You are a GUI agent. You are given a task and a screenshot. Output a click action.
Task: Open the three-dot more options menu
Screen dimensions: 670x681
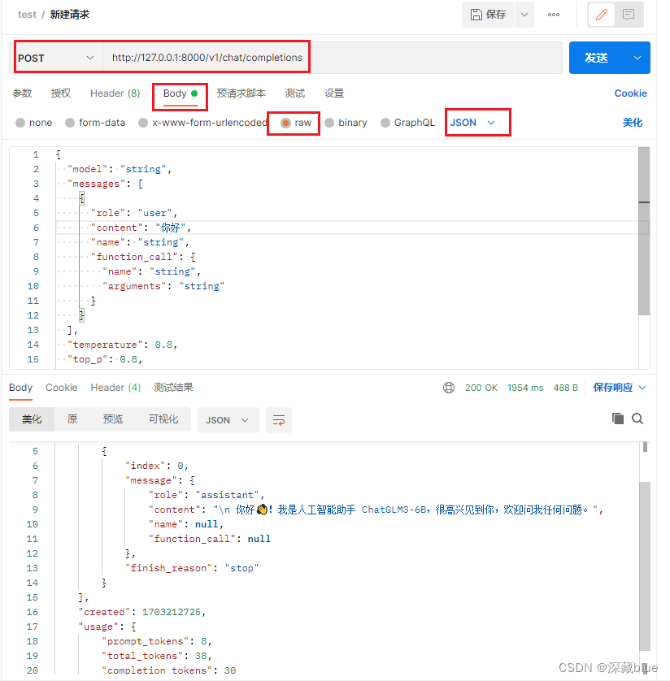tap(554, 15)
